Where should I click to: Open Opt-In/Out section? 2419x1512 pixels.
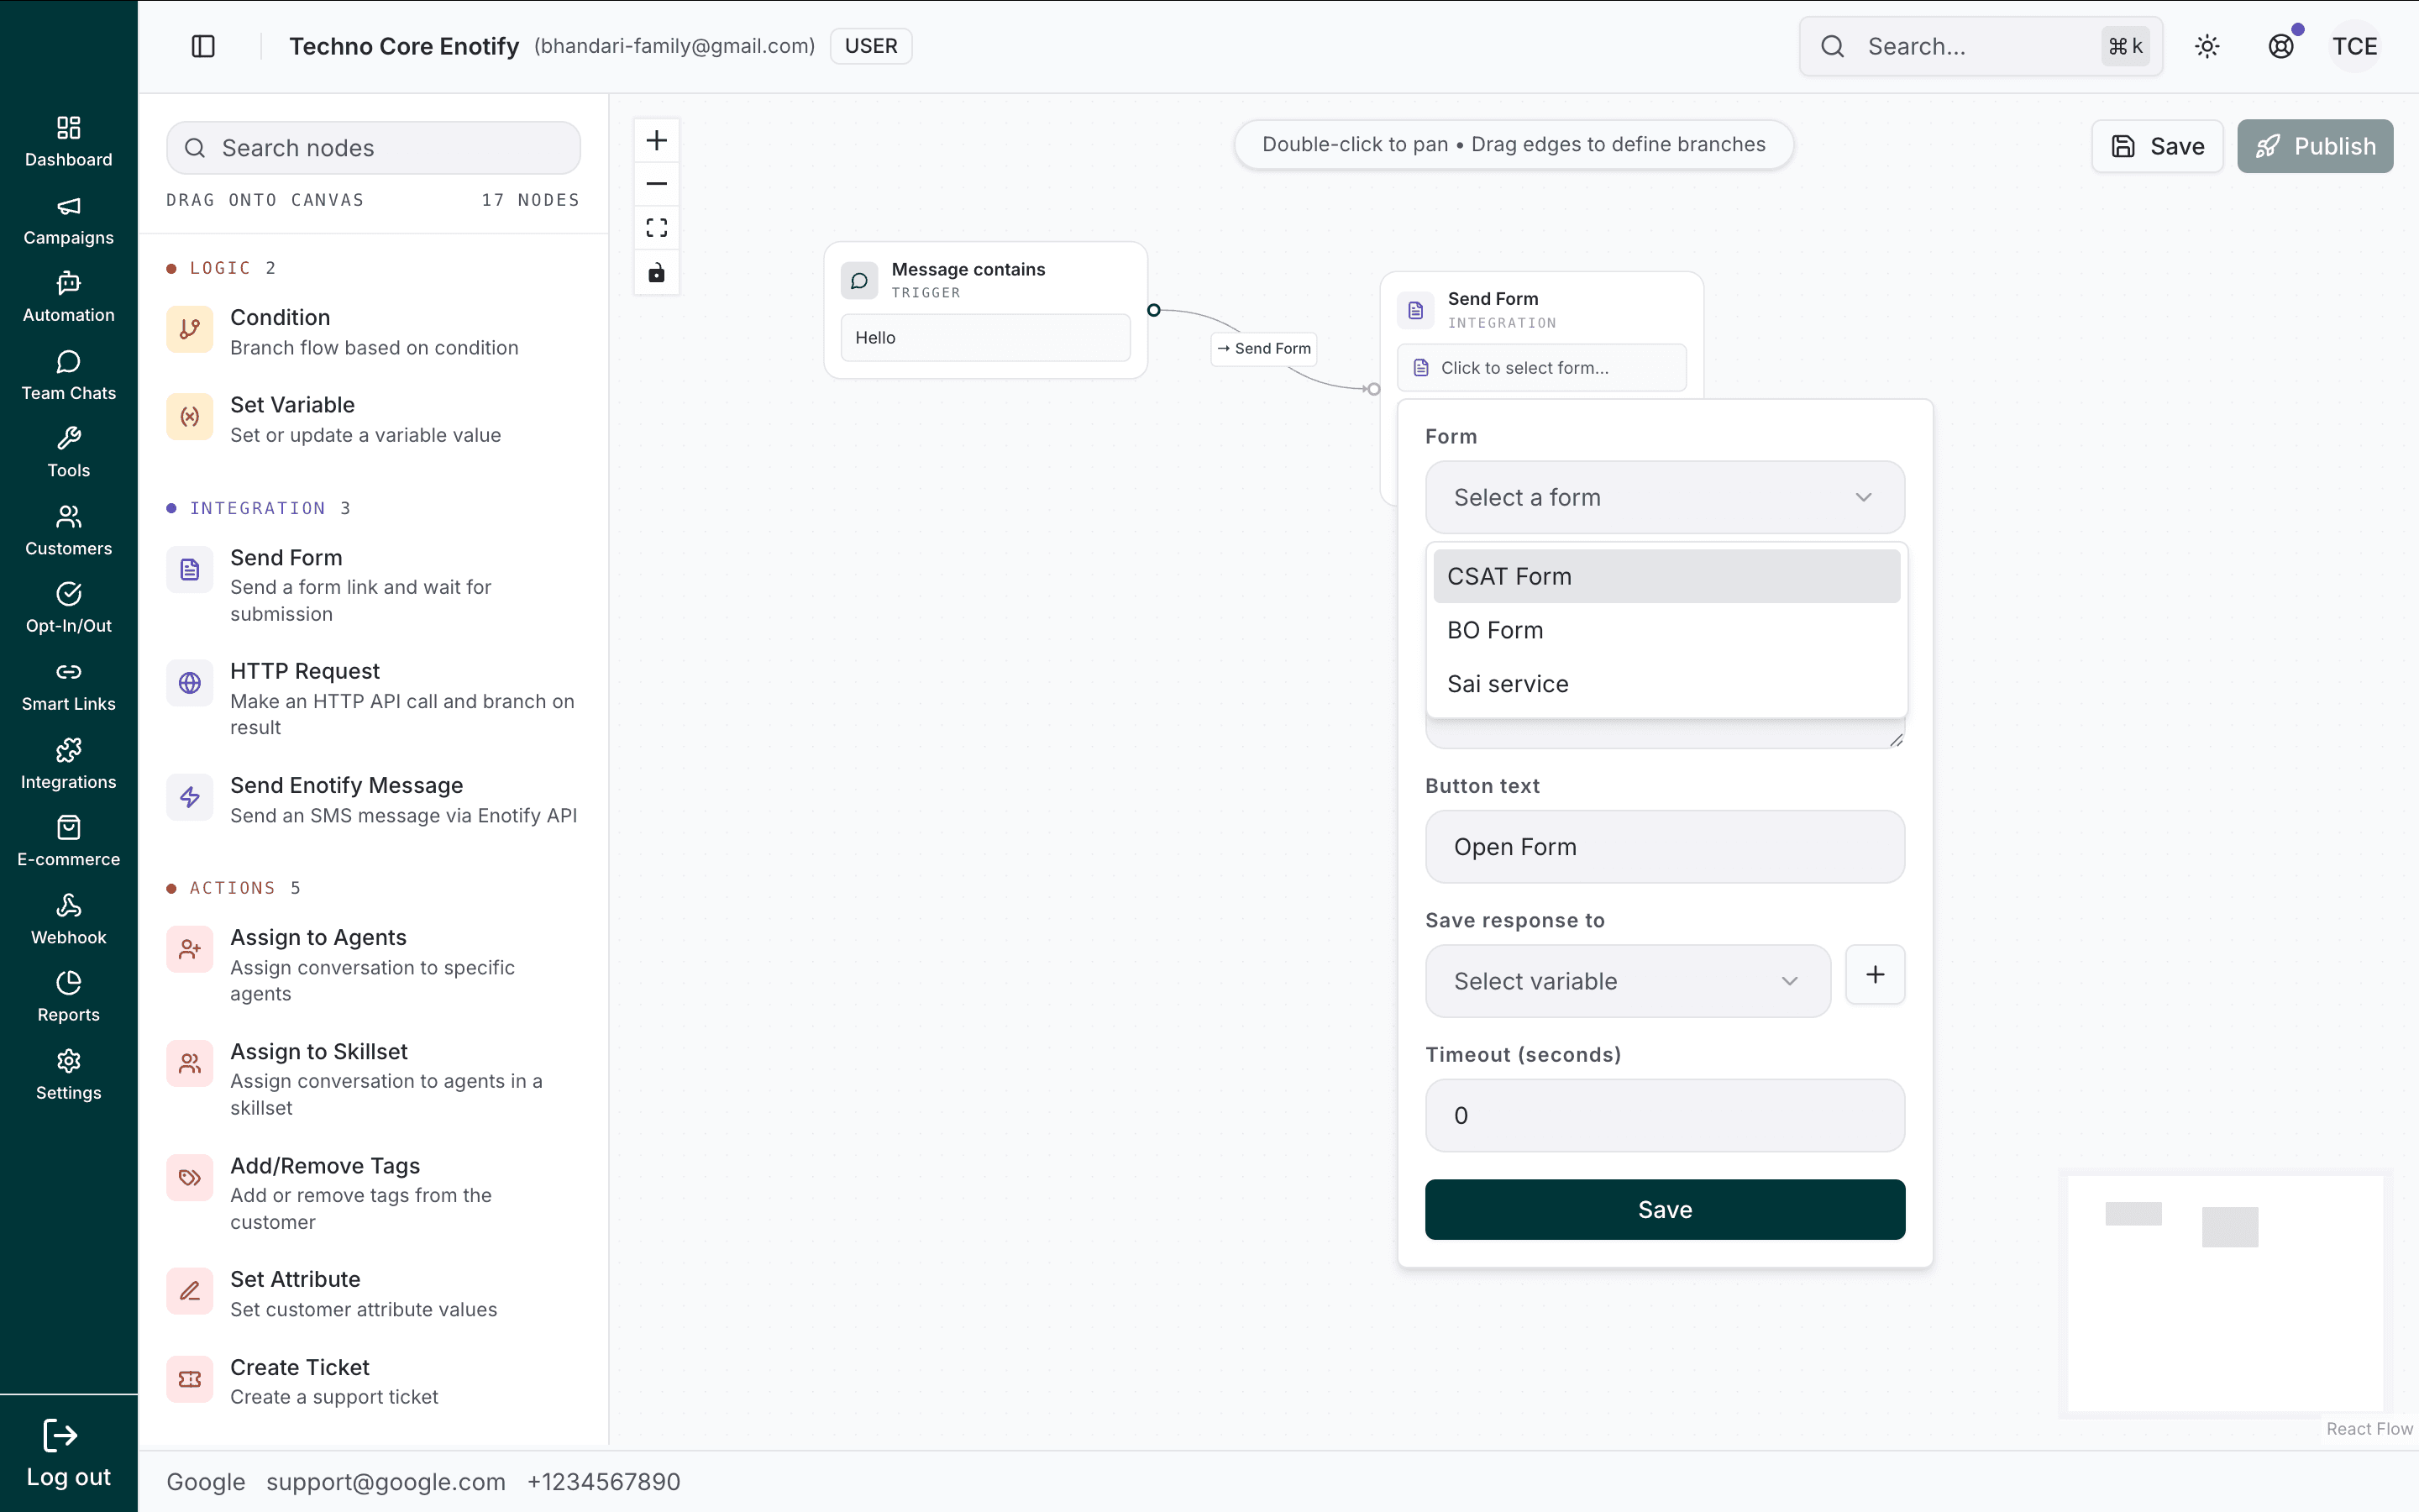[68, 607]
